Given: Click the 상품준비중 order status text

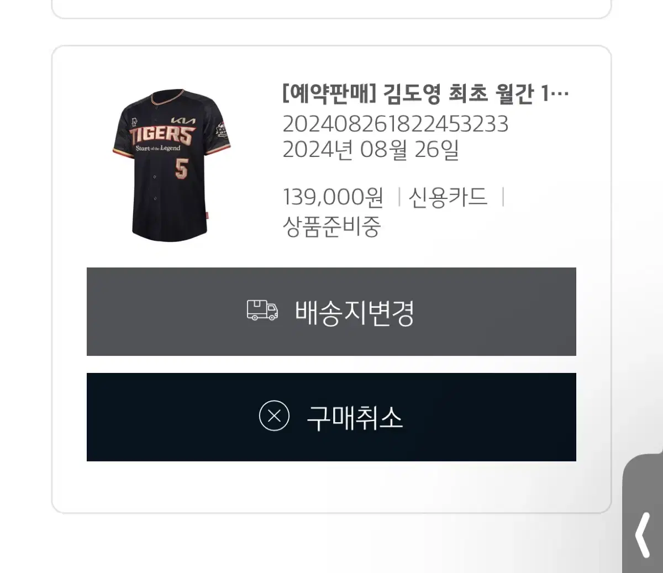Looking at the screenshot, I should point(331,226).
